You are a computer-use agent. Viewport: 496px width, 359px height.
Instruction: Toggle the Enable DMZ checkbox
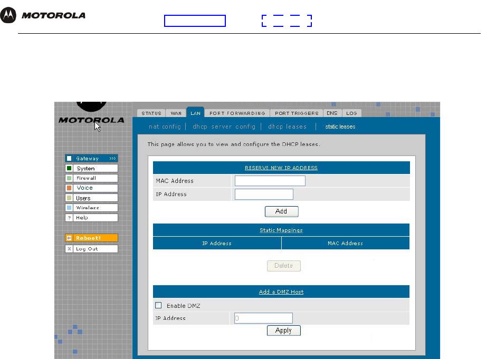158,305
